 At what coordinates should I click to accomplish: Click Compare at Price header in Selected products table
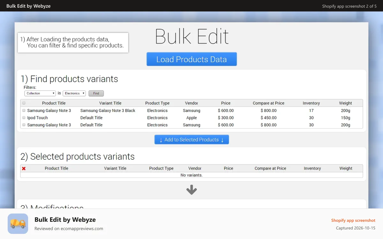pos(270,168)
